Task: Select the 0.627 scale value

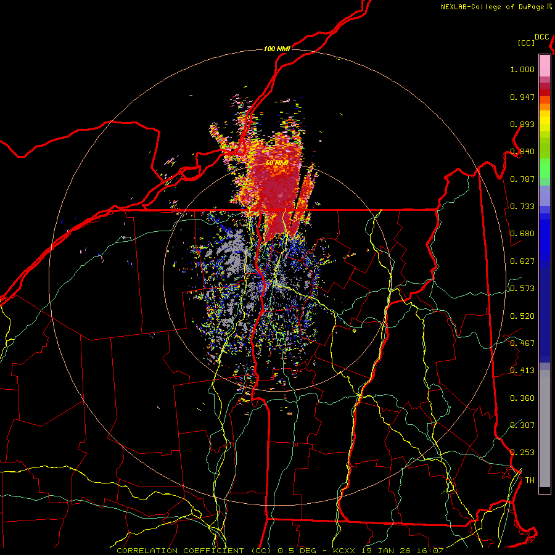Action: point(522,261)
